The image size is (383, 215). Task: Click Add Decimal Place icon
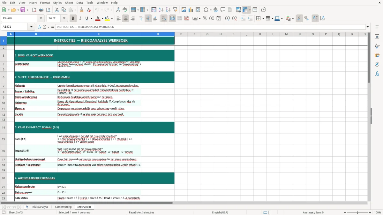227,18
